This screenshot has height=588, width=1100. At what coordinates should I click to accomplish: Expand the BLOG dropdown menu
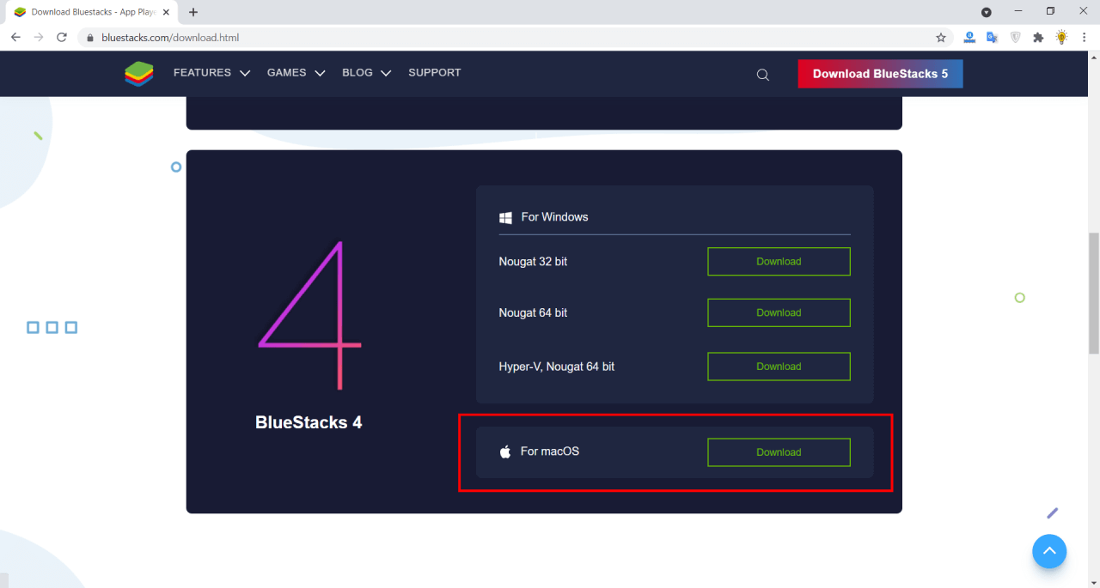(x=366, y=73)
